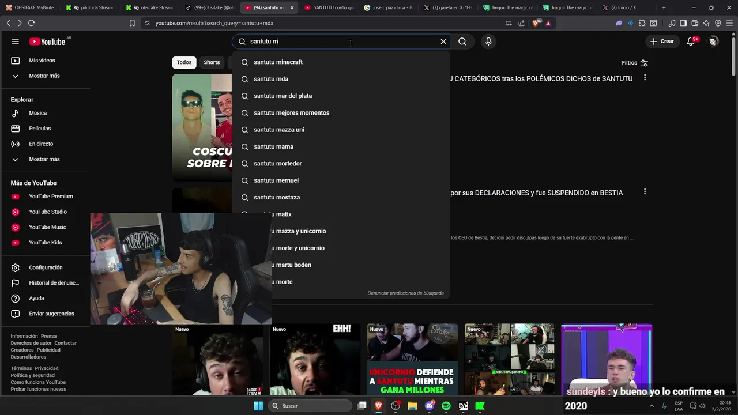
Task: Open the YouTube hamburger guide menu
Action: tap(16, 41)
